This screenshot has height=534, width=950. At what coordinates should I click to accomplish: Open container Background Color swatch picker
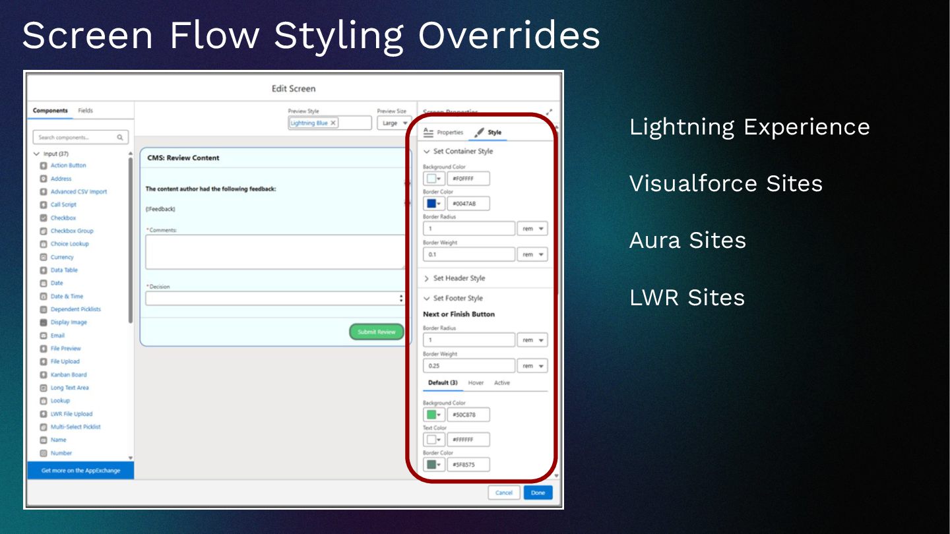click(x=434, y=179)
